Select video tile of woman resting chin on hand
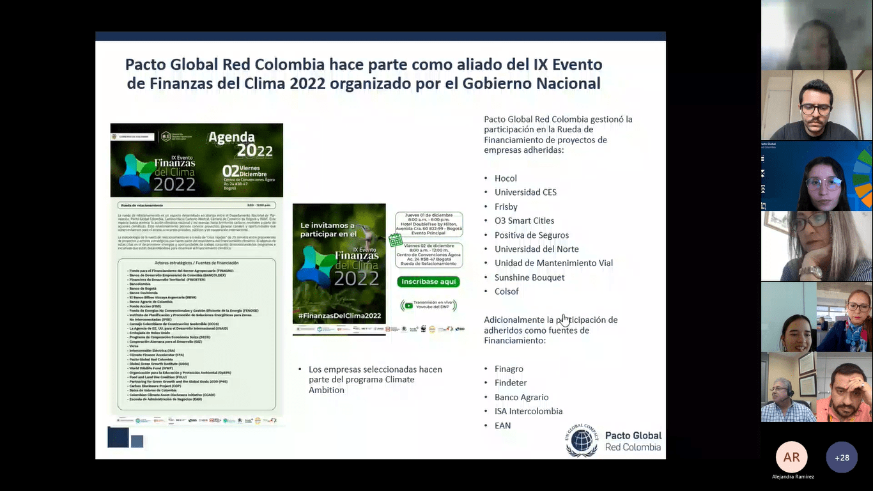The image size is (873, 491). click(816, 246)
